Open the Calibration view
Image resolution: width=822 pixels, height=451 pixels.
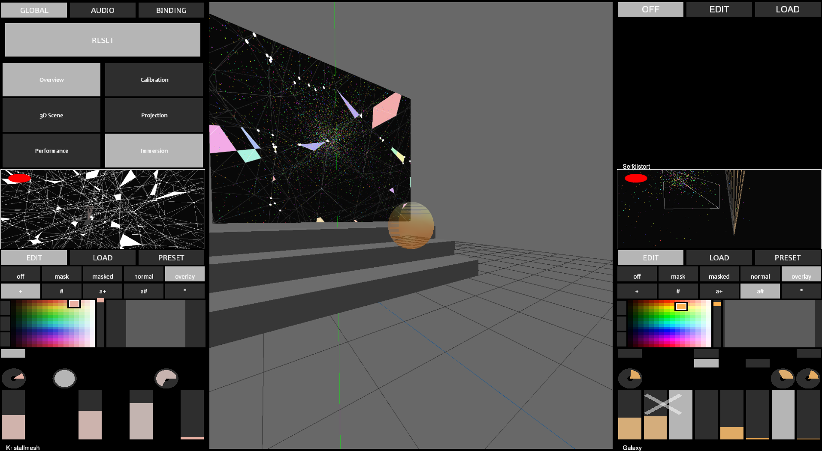154,80
